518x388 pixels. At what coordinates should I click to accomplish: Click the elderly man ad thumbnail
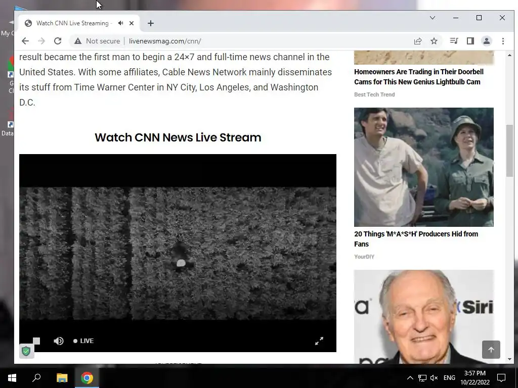pyautogui.click(x=424, y=317)
